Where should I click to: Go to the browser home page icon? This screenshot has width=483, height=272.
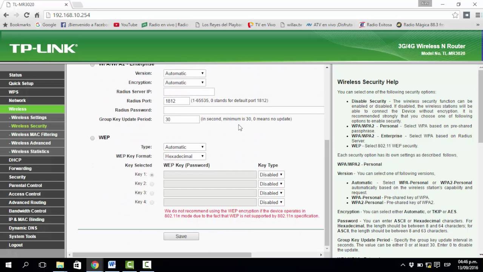click(37, 15)
